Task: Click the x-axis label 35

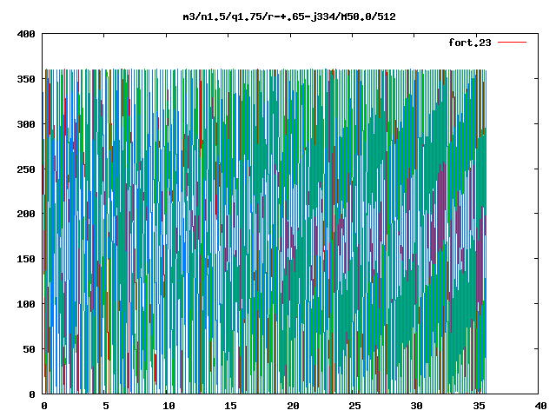Action: click(x=479, y=406)
